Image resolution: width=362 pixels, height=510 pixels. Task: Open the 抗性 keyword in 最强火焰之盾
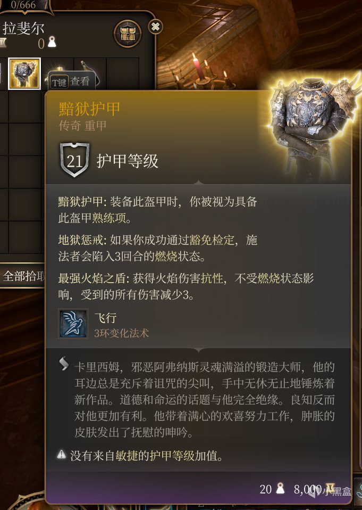tap(212, 278)
